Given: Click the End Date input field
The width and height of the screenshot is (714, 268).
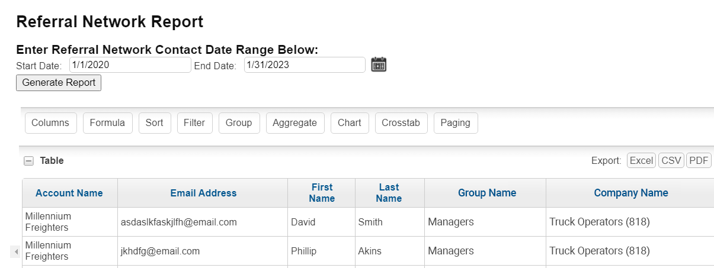Looking at the screenshot, I should pyautogui.click(x=305, y=65).
